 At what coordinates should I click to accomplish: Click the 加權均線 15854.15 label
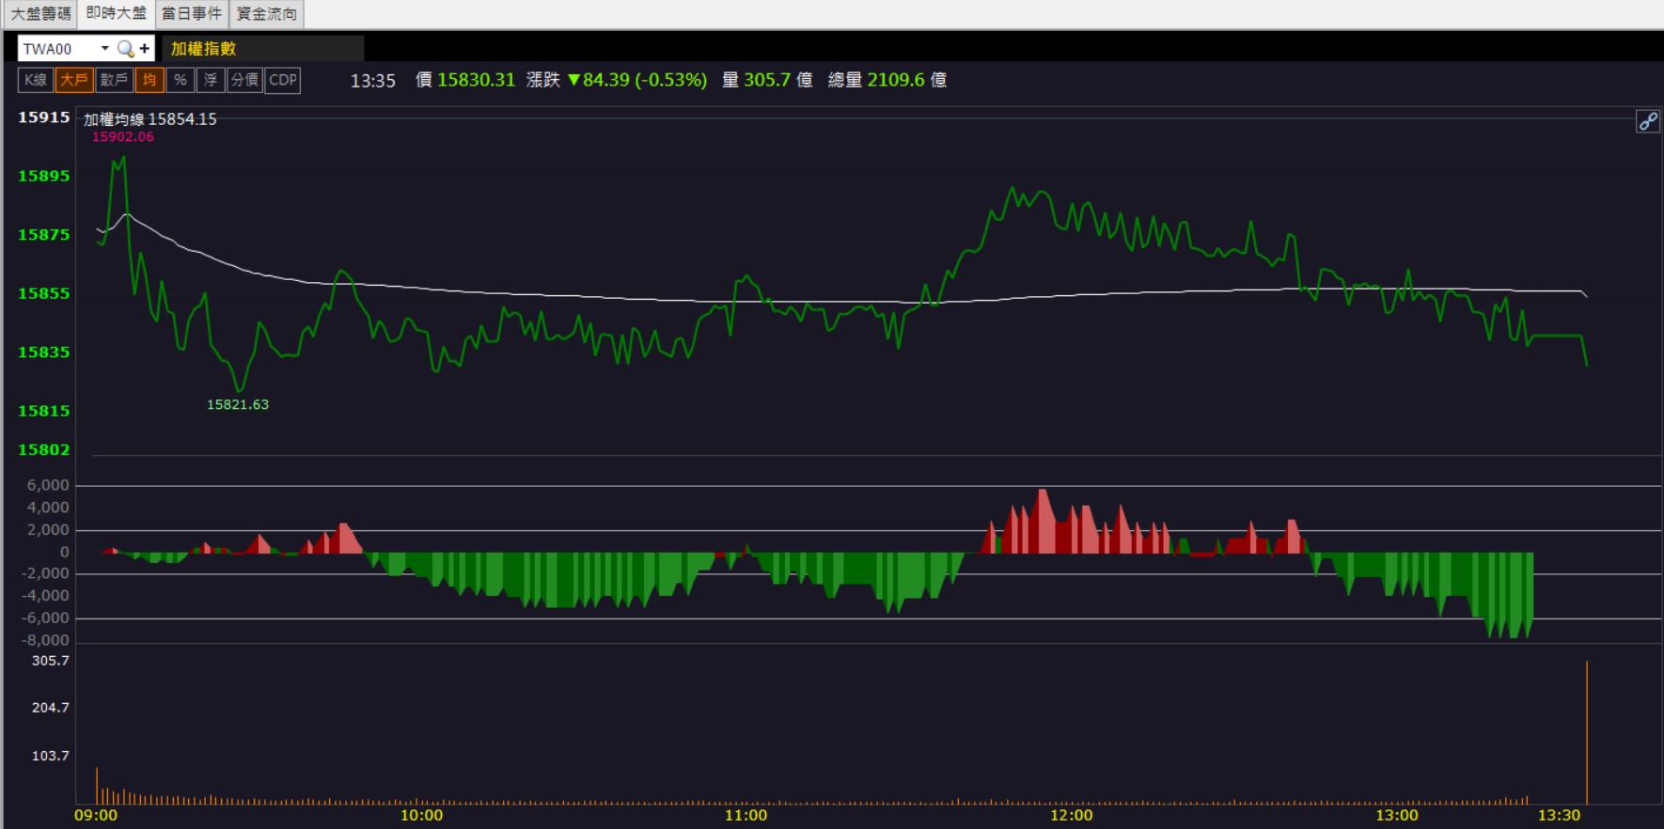[150, 119]
